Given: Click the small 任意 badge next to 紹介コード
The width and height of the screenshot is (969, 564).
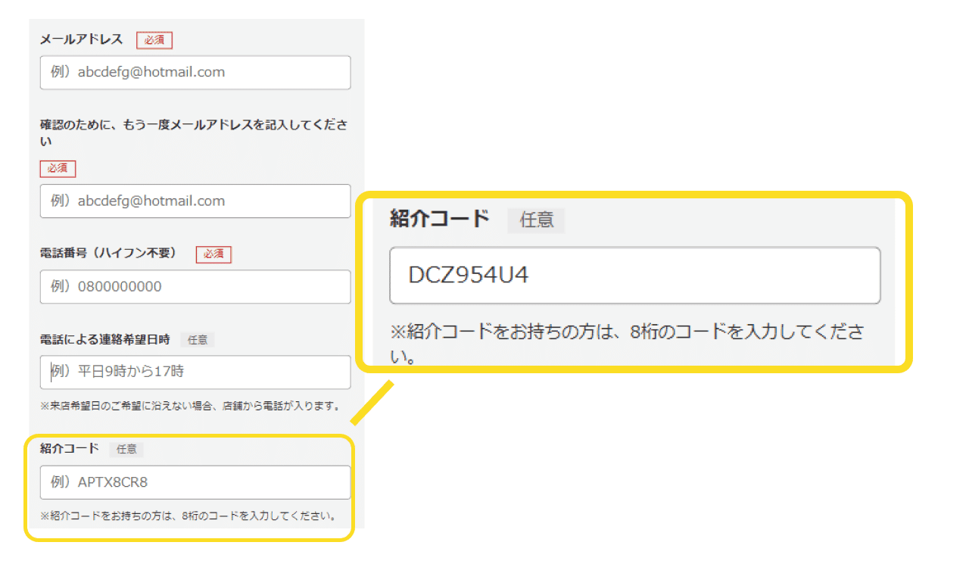Looking at the screenshot, I should (126, 449).
